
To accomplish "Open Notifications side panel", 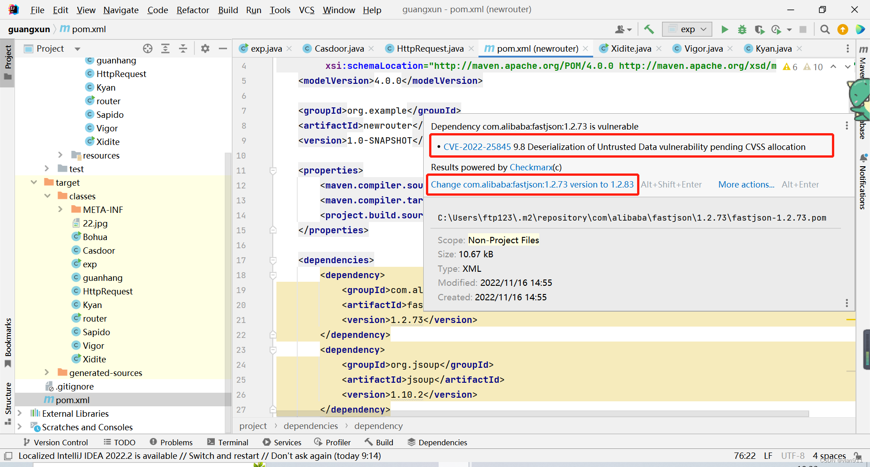I will click(x=863, y=181).
